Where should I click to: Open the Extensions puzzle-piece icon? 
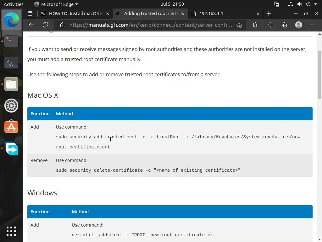(x=255, y=25)
